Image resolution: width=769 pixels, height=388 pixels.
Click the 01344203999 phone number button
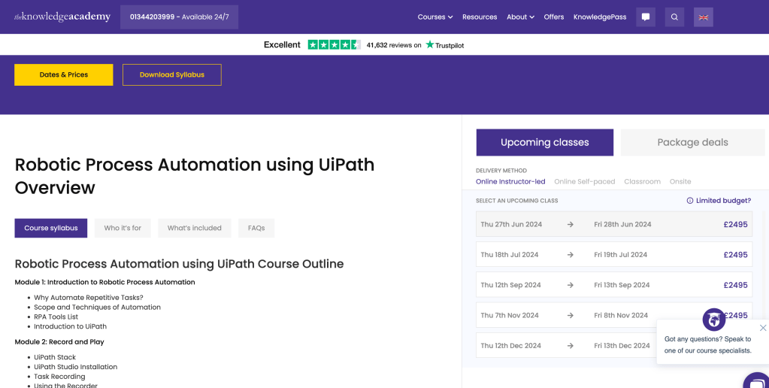click(x=179, y=17)
